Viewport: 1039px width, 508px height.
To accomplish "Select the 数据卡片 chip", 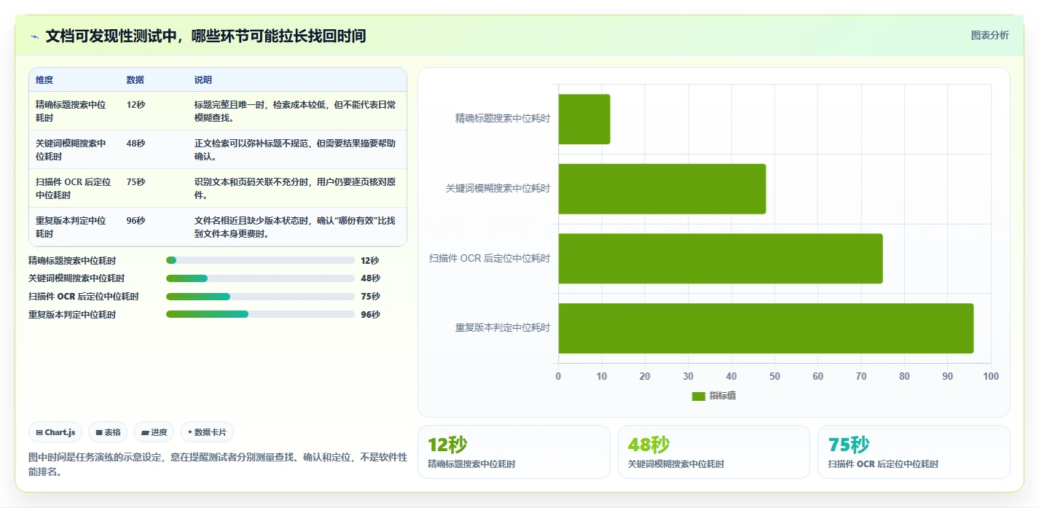I will [x=207, y=432].
